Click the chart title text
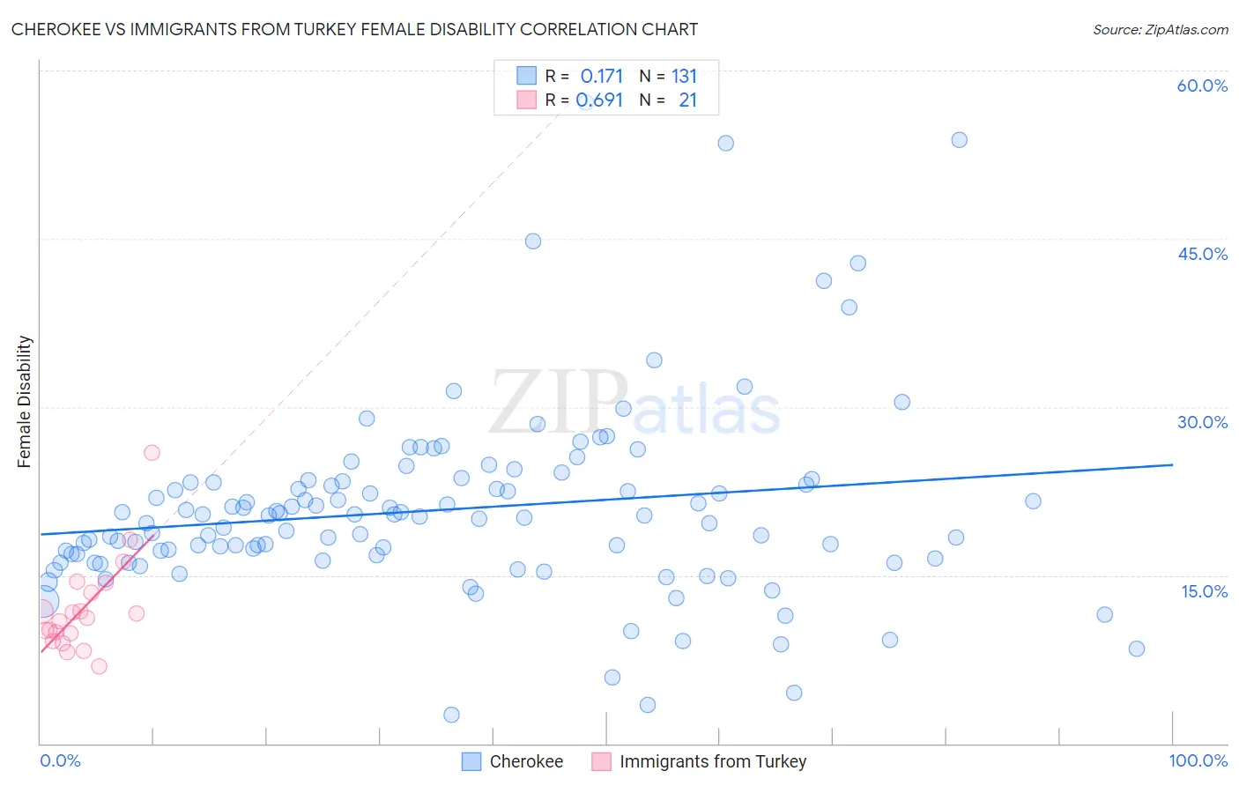This screenshot has height=786, width=1239. click(354, 29)
